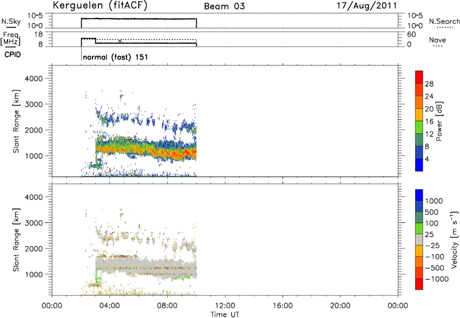The width and height of the screenshot is (460, 318).
Task: Click the '08:00' time tick label
Action: point(167,306)
